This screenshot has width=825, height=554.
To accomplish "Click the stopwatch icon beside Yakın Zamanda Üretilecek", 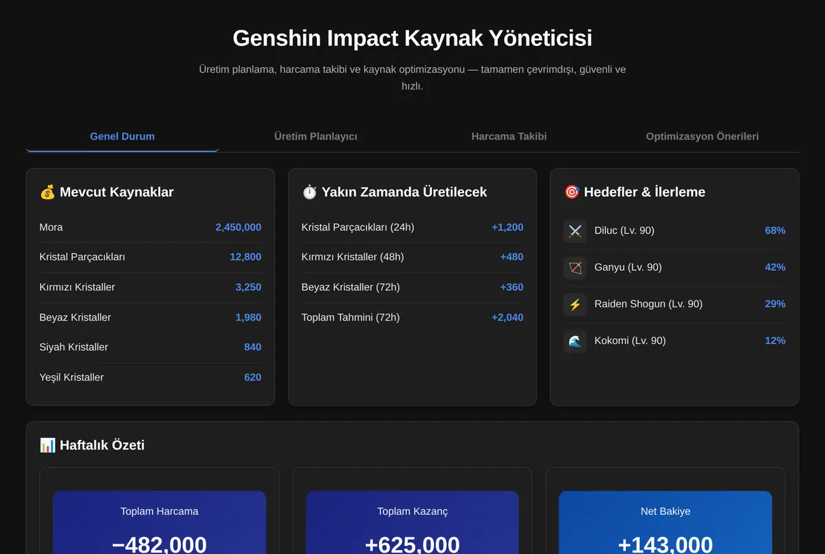I will pyautogui.click(x=309, y=192).
